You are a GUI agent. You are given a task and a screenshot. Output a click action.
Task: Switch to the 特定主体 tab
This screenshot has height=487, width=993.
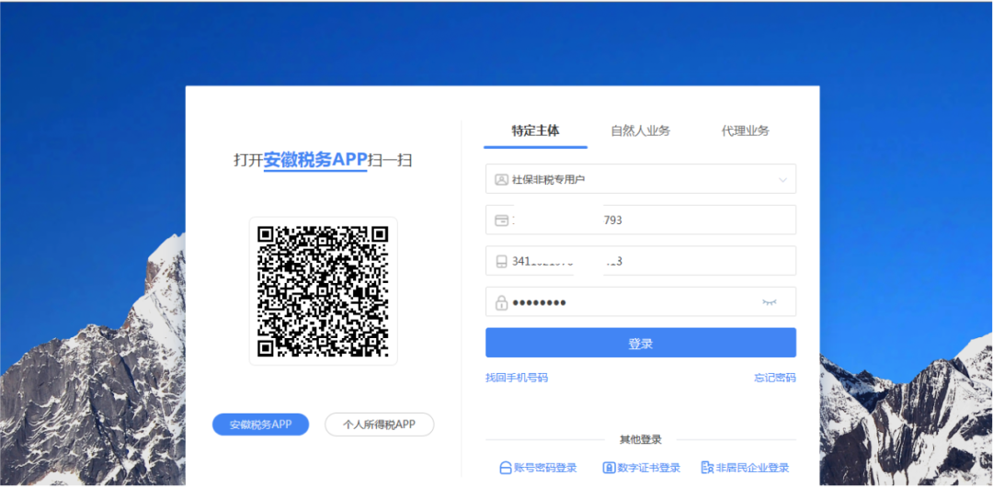pos(536,131)
